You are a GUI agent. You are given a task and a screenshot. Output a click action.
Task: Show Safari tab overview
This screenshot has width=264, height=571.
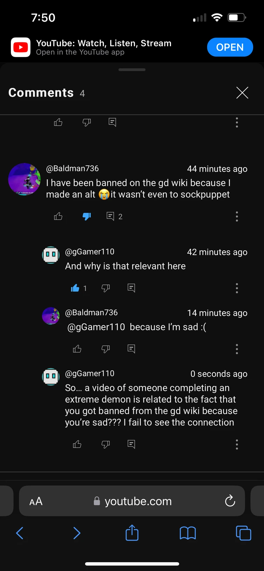[243, 533]
